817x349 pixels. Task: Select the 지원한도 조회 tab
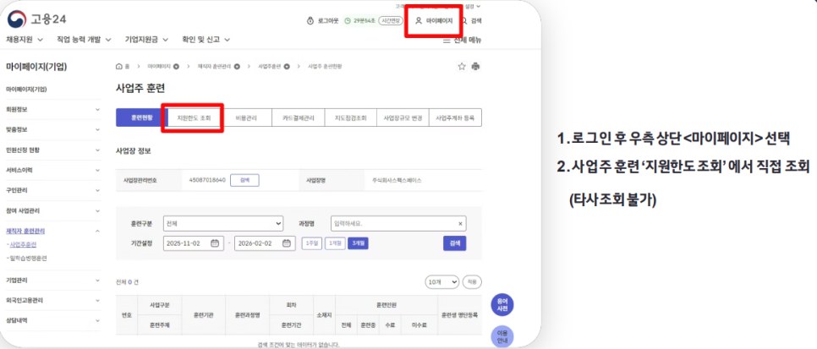tap(194, 117)
